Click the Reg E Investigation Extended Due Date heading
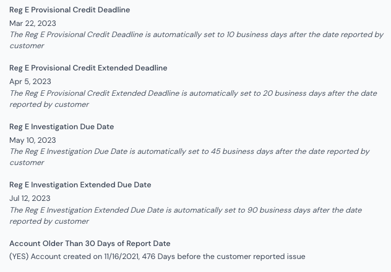The image size is (391, 272). click(80, 185)
